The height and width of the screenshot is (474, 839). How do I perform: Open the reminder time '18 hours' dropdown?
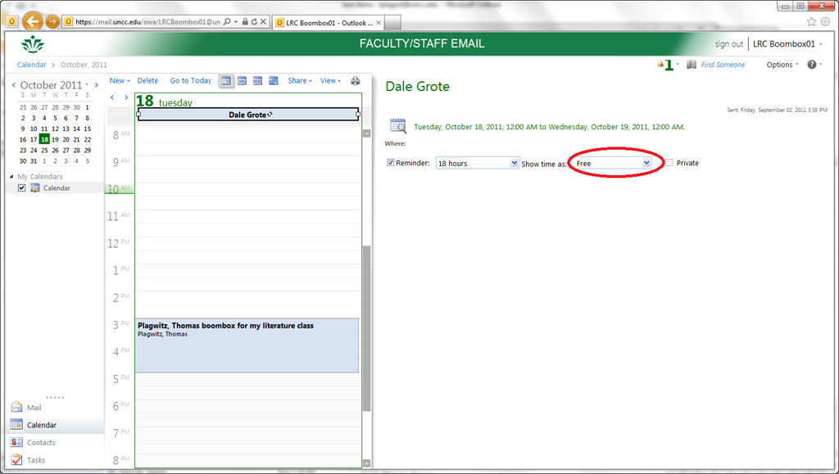pyautogui.click(x=514, y=164)
